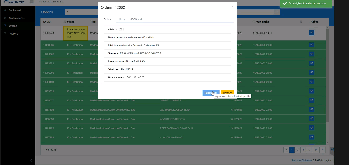Click the Faturar MM button
The image size is (349, 165).
(x=211, y=93)
